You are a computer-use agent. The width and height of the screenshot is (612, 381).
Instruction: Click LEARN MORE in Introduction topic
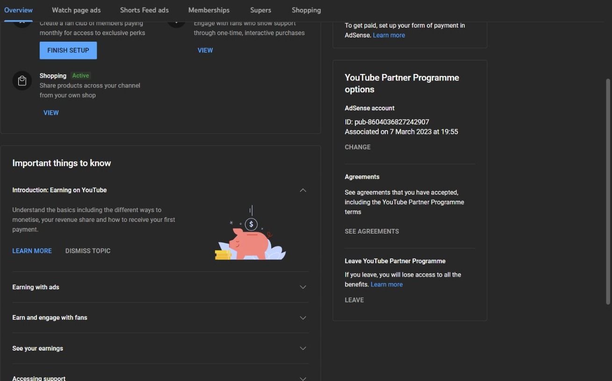point(32,251)
